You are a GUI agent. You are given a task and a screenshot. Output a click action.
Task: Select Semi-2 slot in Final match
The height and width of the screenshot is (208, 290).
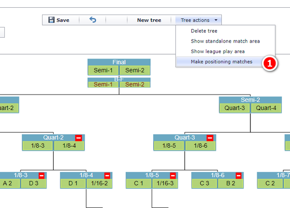pos(135,70)
